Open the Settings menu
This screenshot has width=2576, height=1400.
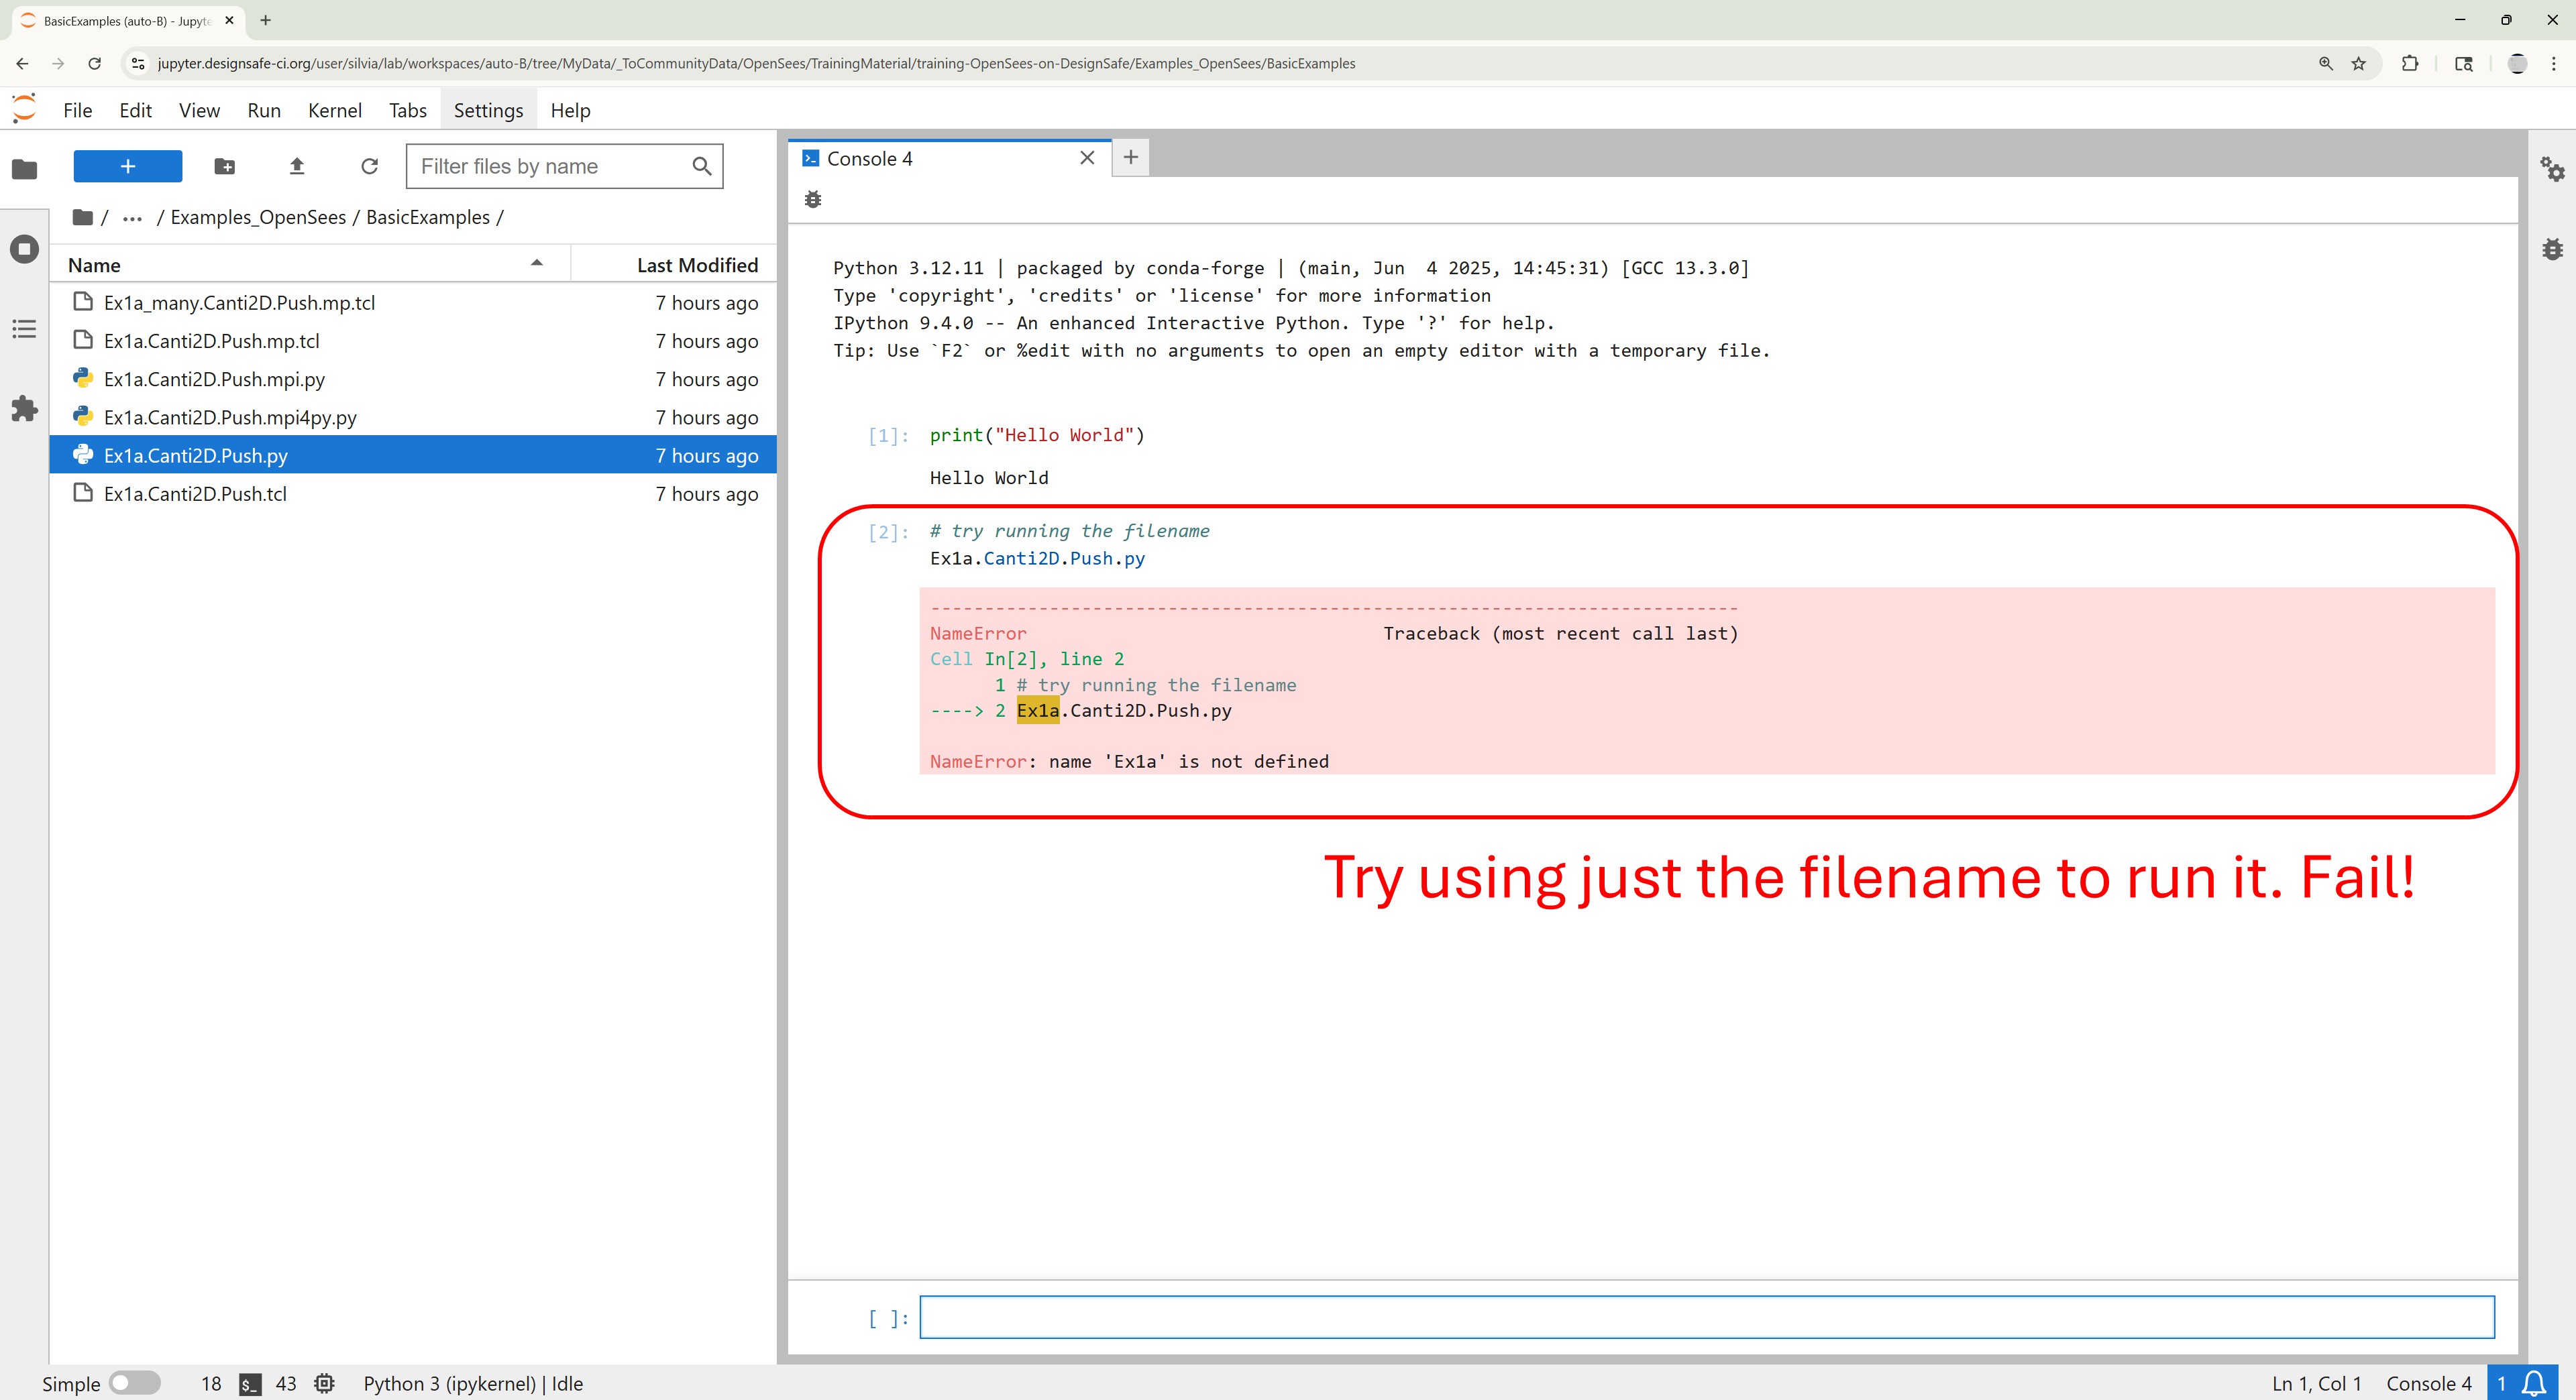click(x=488, y=111)
